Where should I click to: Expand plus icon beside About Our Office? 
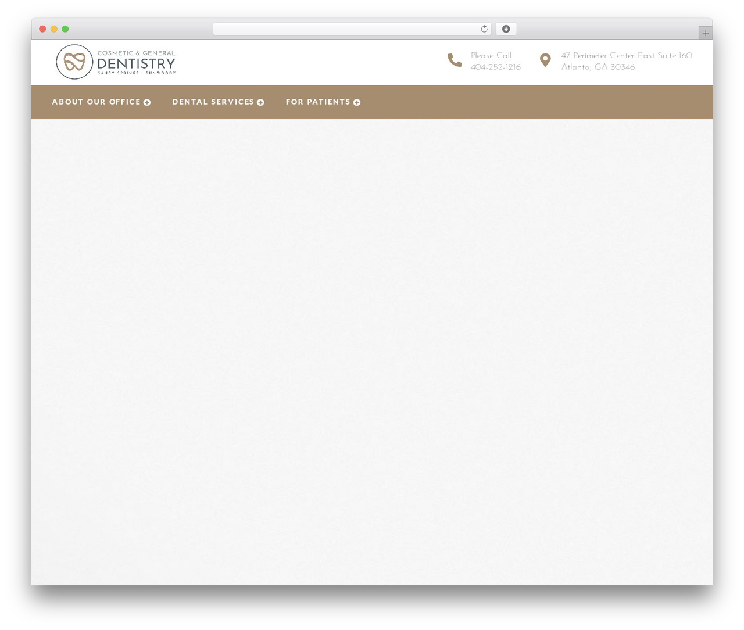tap(147, 102)
